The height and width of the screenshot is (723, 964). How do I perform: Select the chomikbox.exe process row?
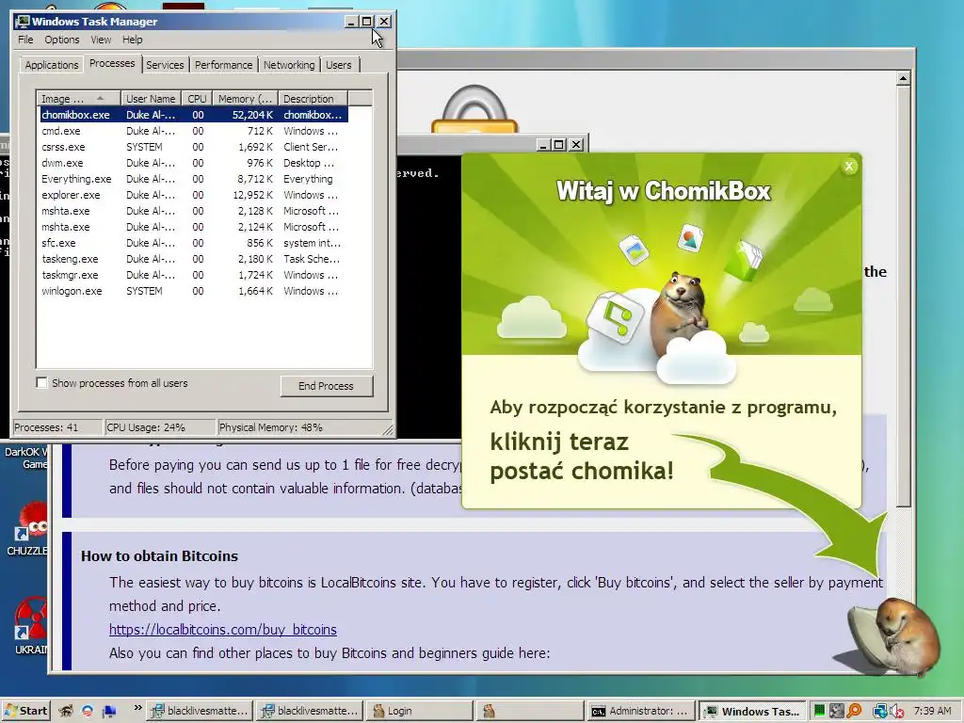coord(194,115)
